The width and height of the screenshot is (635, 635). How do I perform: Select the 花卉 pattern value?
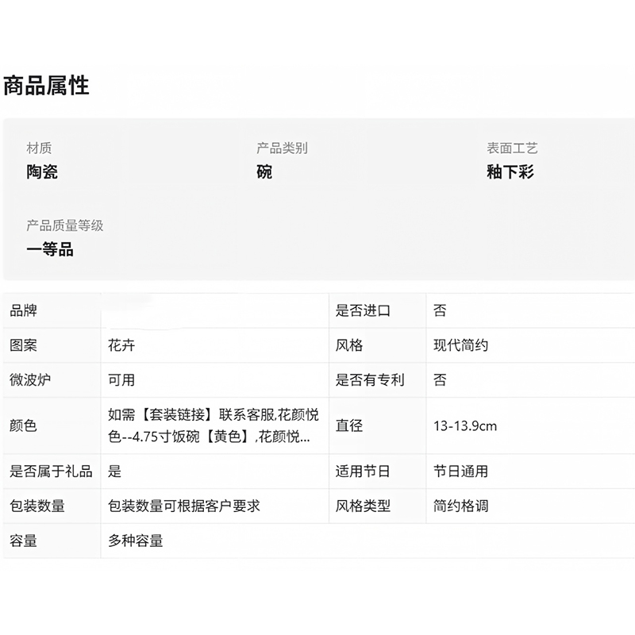coord(121,345)
